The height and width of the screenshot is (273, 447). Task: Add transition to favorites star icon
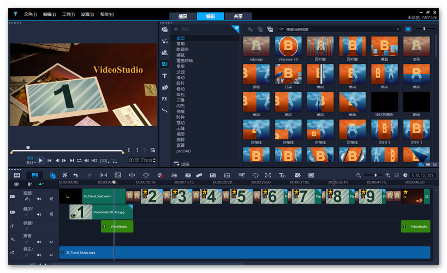click(x=251, y=29)
